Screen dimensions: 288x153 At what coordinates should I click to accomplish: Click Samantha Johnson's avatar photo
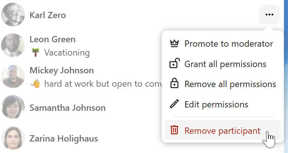(x=13, y=108)
